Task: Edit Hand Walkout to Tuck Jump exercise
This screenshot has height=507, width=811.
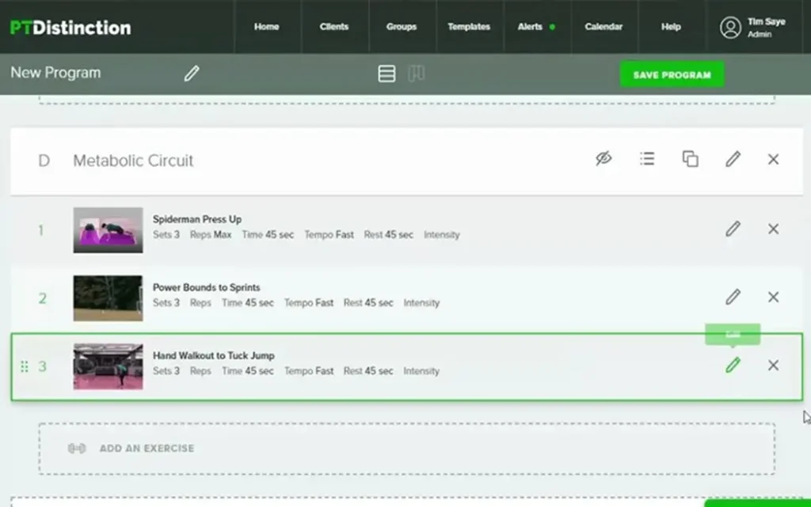Action: pyautogui.click(x=733, y=365)
